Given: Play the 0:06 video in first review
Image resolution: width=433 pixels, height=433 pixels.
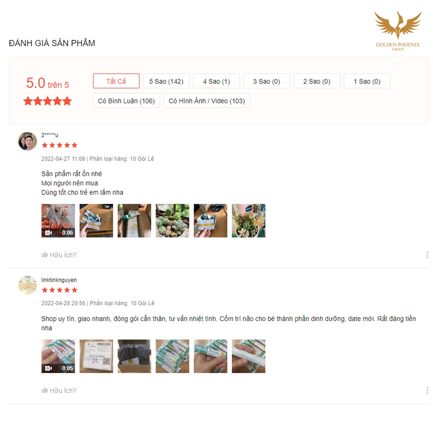Looking at the screenshot, I should coord(58,221).
